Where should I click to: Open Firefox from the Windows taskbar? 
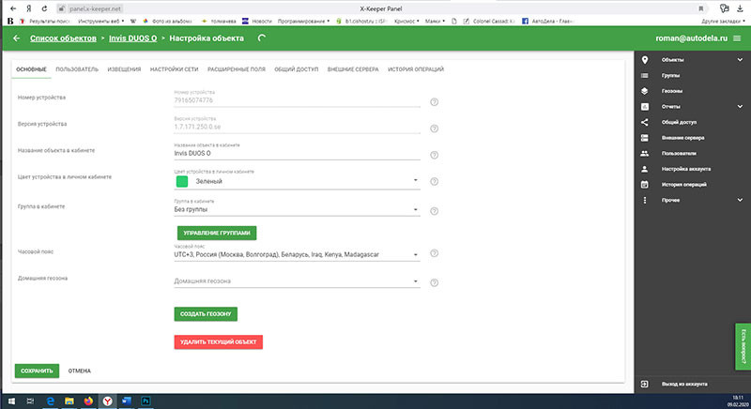(x=89, y=401)
